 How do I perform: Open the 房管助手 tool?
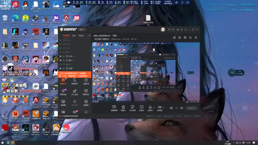[x=74, y=82]
